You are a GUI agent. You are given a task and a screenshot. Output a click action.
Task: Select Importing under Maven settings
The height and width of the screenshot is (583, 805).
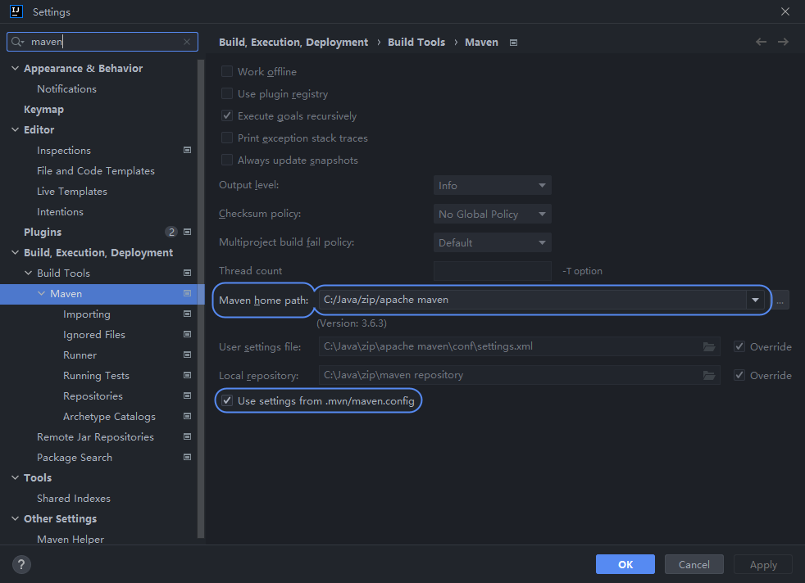[86, 314]
